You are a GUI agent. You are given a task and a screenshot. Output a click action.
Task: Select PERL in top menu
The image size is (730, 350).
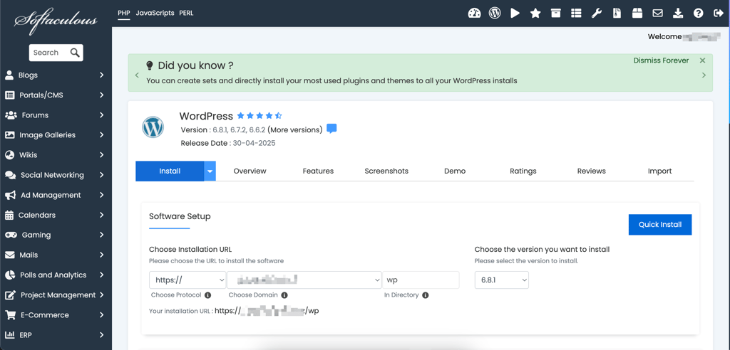pos(186,13)
